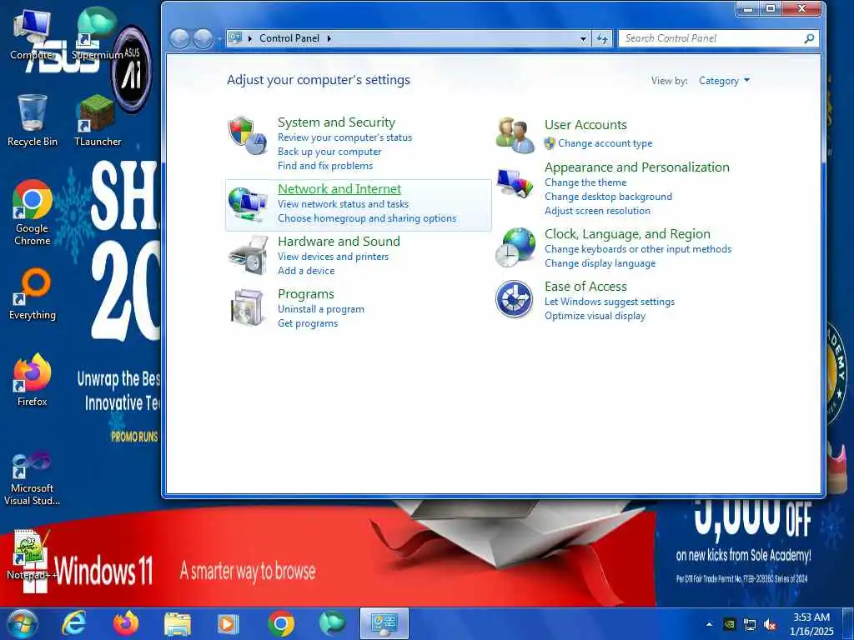Click Find and fix problems link
This screenshot has height=640, width=854.
point(325,166)
